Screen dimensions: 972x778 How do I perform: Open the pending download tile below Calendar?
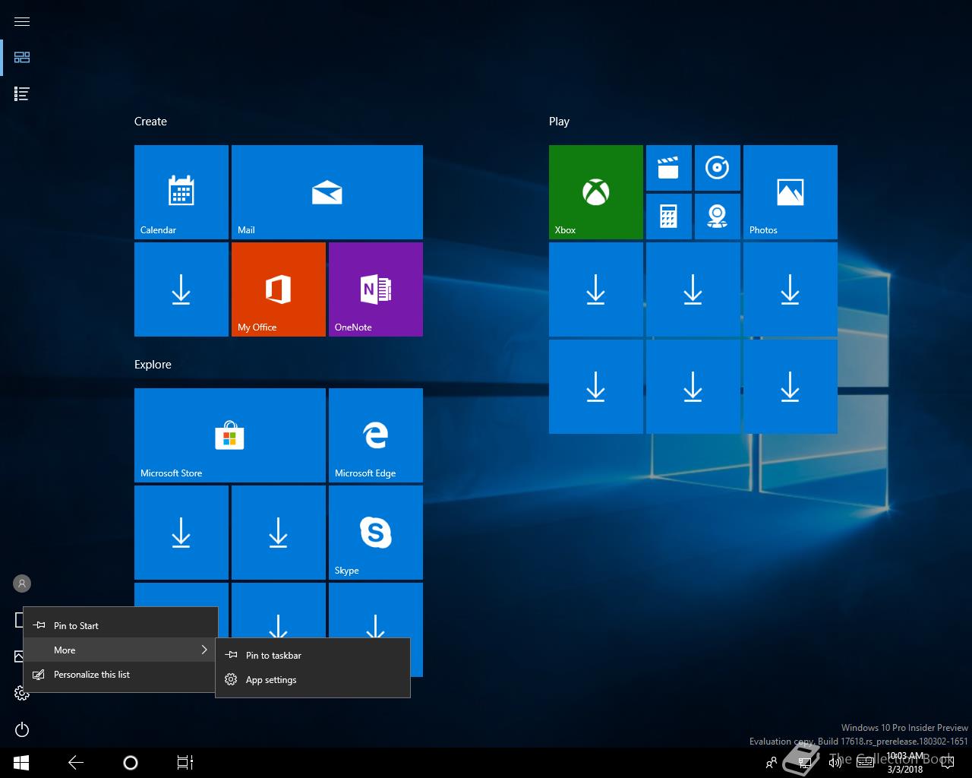(181, 289)
